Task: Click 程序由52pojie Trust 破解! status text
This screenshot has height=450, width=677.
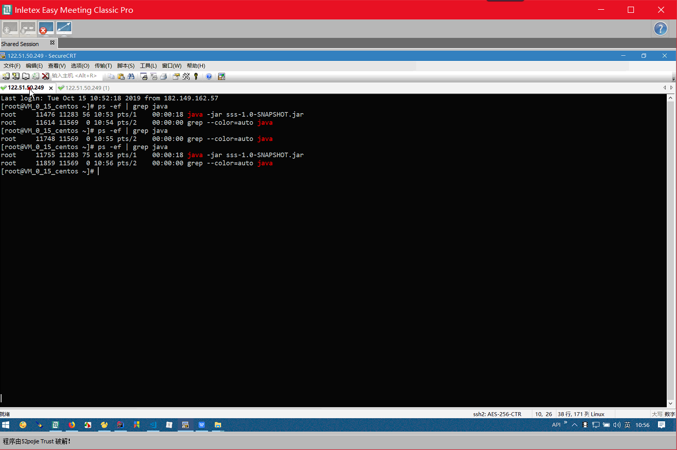Action: pos(36,441)
